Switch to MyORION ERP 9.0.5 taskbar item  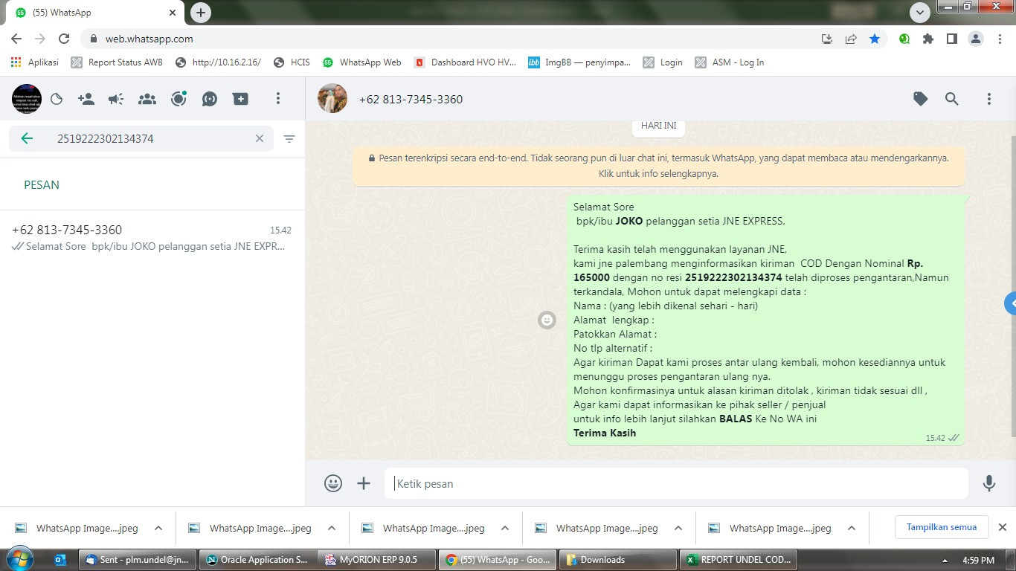376,560
